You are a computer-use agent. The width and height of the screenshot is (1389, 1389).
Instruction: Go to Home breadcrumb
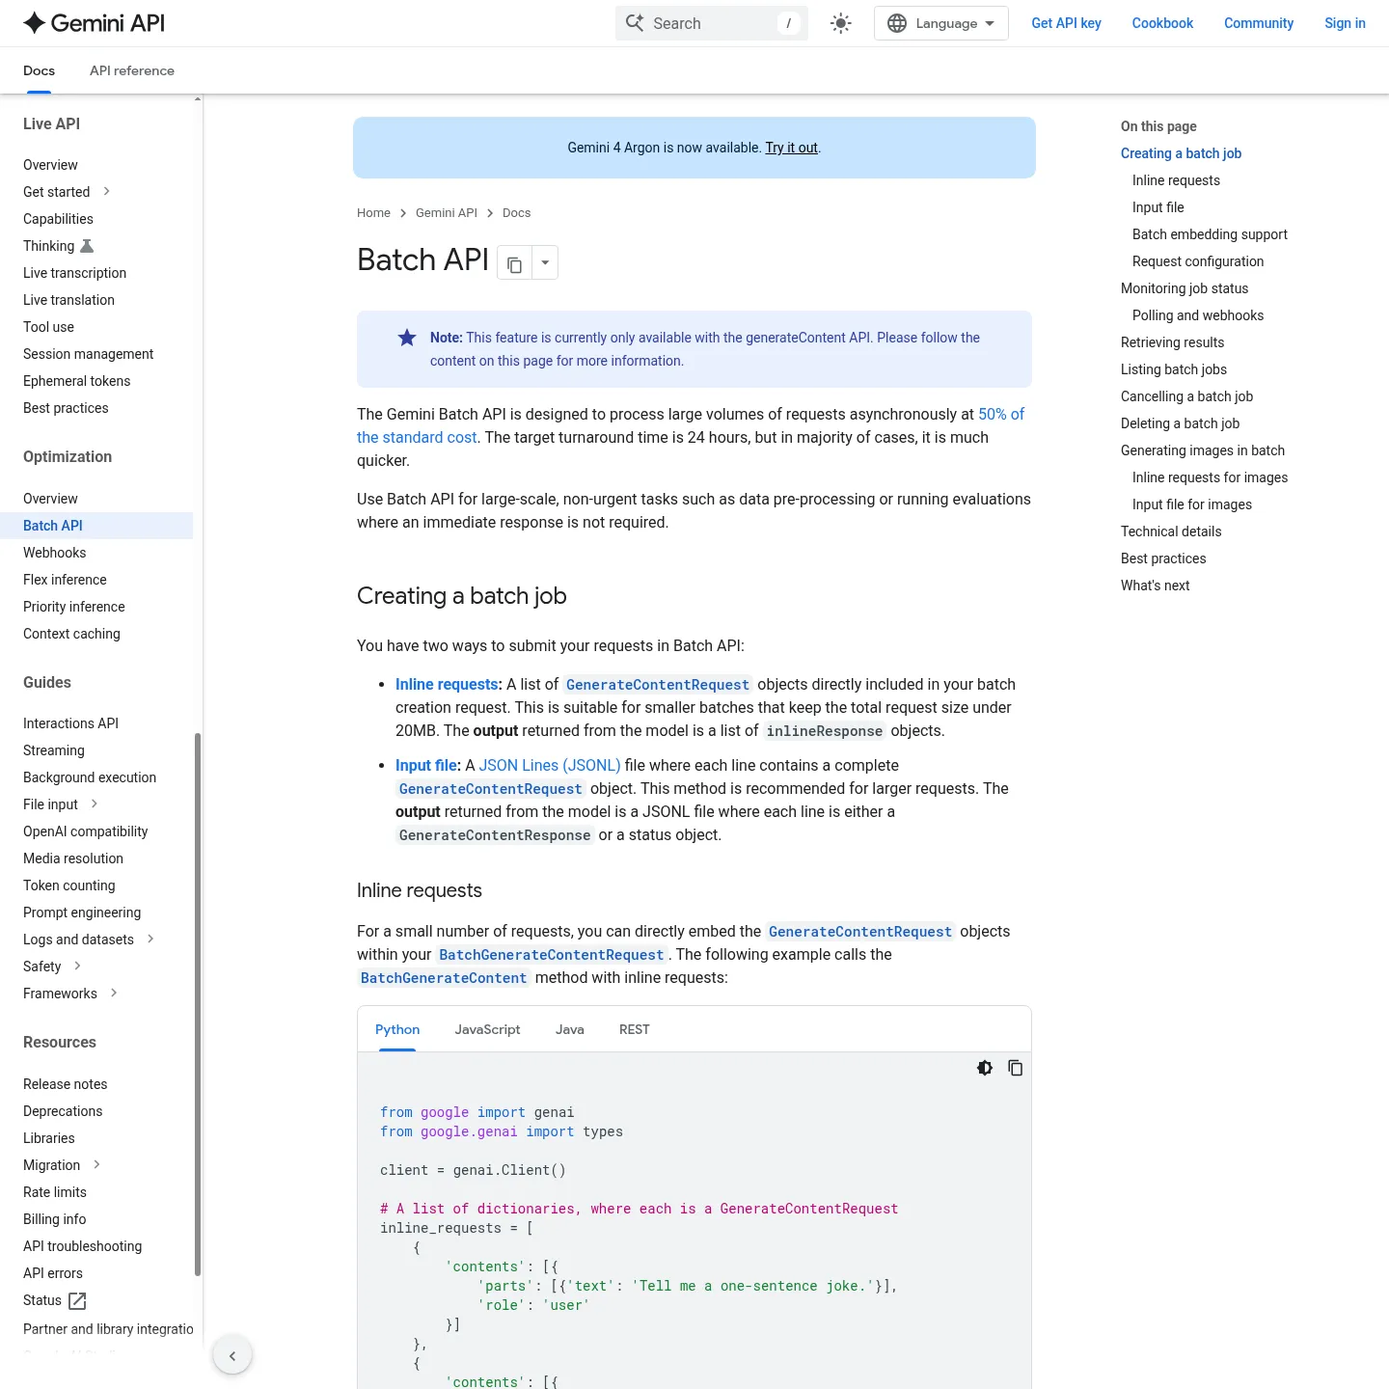click(373, 213)
